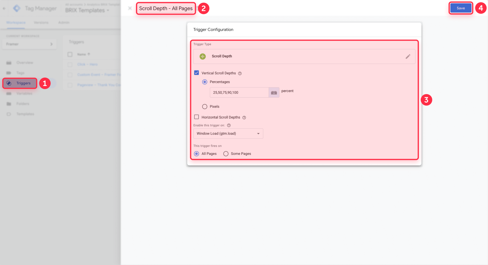Expand the Framer workspace chevron
This screenshot has width=488, height=265.
pos(52,44)
